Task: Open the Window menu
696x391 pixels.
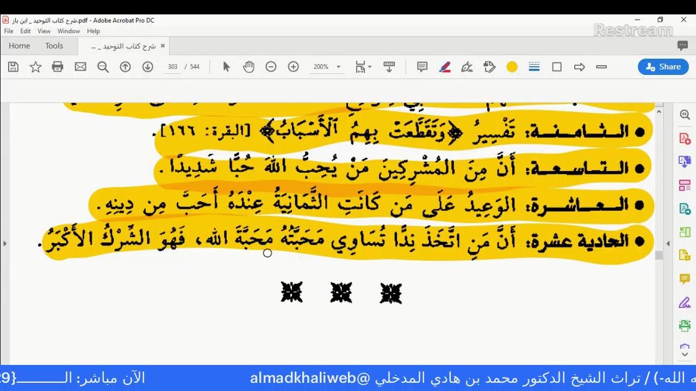Action: coord(69,31)
